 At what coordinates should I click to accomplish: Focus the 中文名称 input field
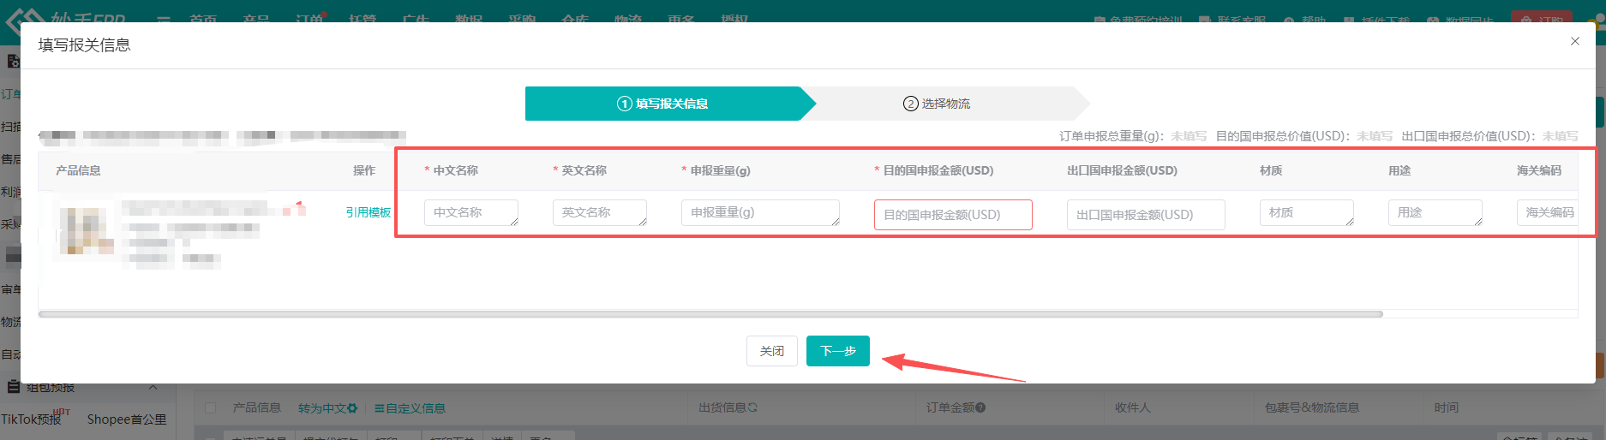click(x=471, y=212)
